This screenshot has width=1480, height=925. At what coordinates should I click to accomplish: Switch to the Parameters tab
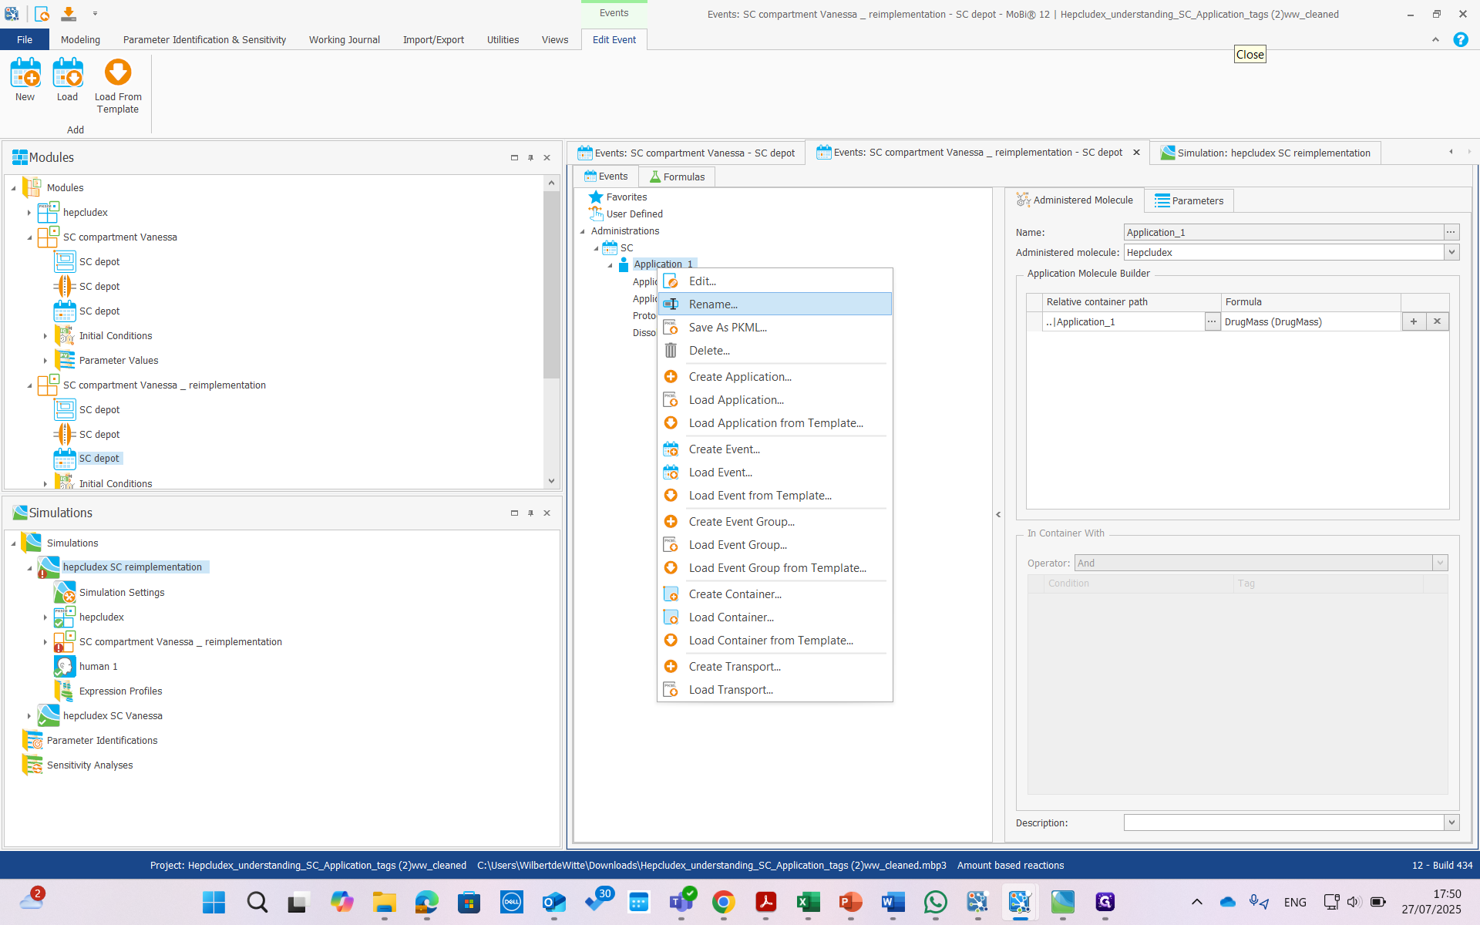click(1189, 200)
